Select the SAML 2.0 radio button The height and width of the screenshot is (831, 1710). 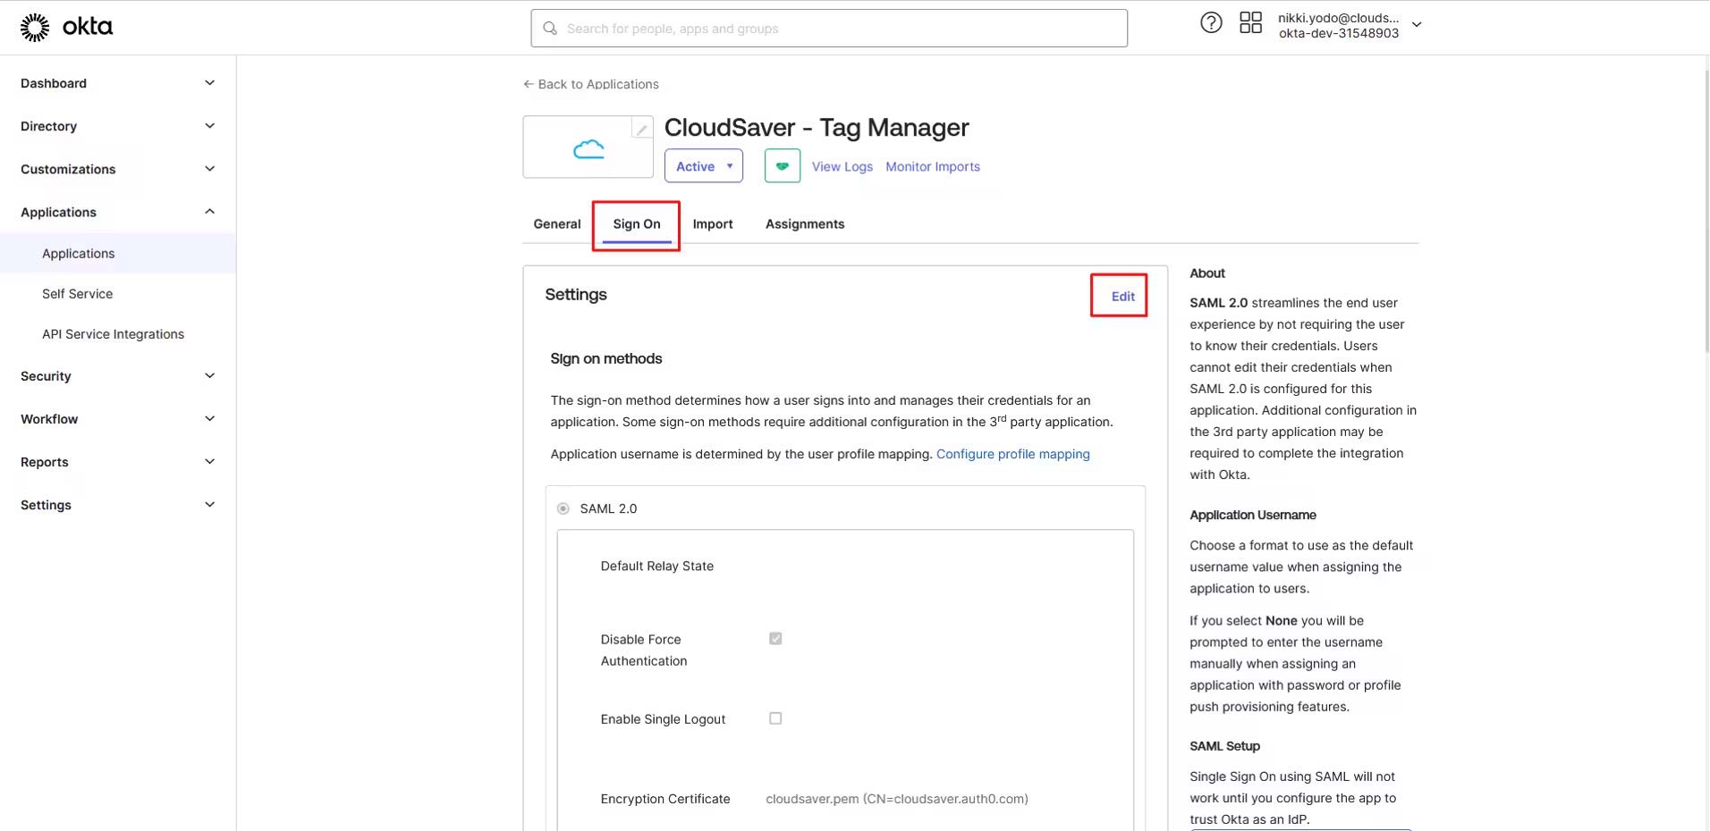point(563,508)
